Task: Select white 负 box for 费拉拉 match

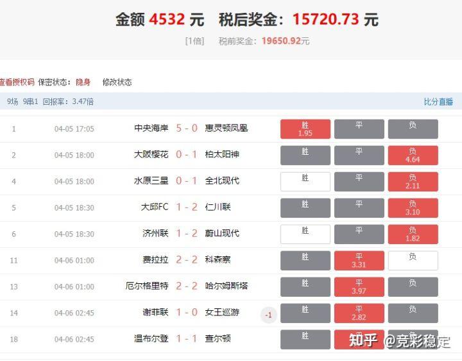Action: (413, 260)
